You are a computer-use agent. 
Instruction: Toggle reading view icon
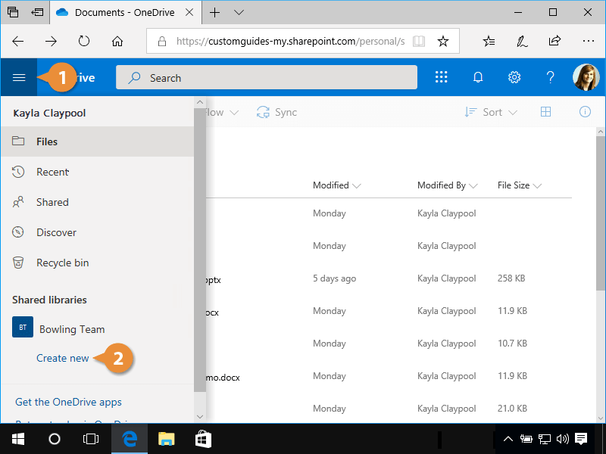coord(419,41)
